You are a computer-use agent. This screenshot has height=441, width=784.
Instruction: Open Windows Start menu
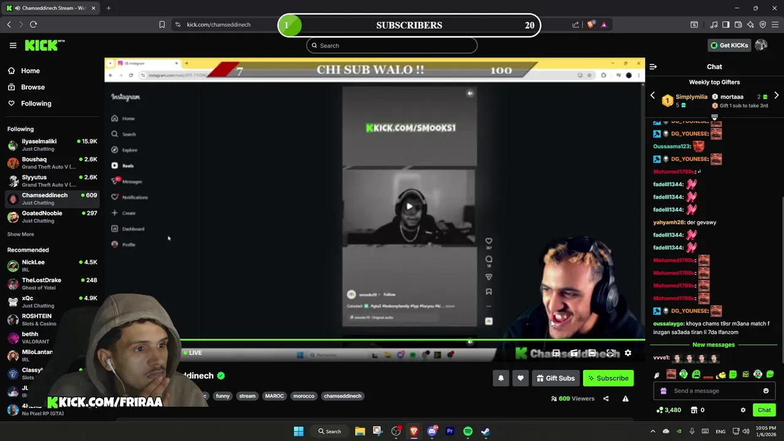point(298,431)
